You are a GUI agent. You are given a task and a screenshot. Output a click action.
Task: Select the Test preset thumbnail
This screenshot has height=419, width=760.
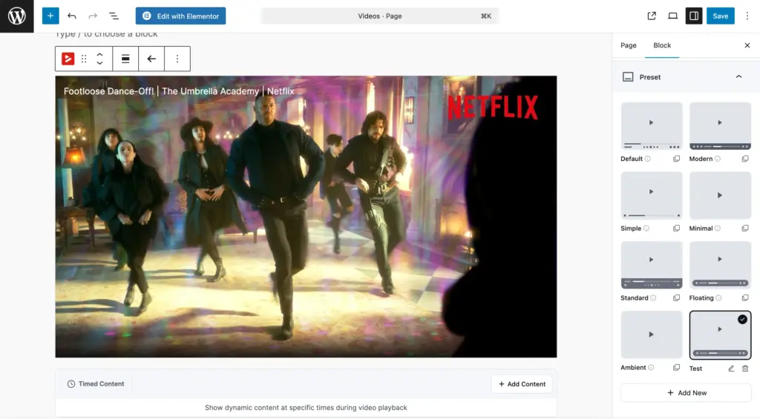click(720, 335)
